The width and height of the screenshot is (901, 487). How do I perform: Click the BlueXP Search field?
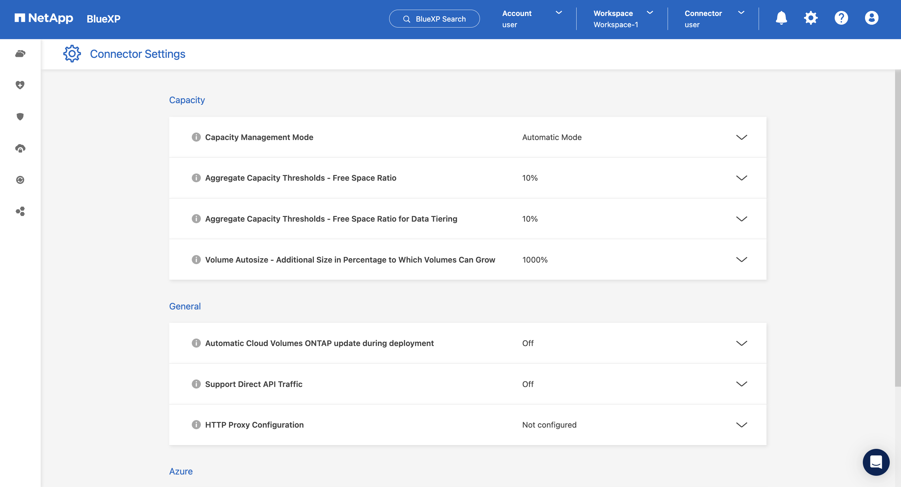pyautogui.click(x=435, y=19)
